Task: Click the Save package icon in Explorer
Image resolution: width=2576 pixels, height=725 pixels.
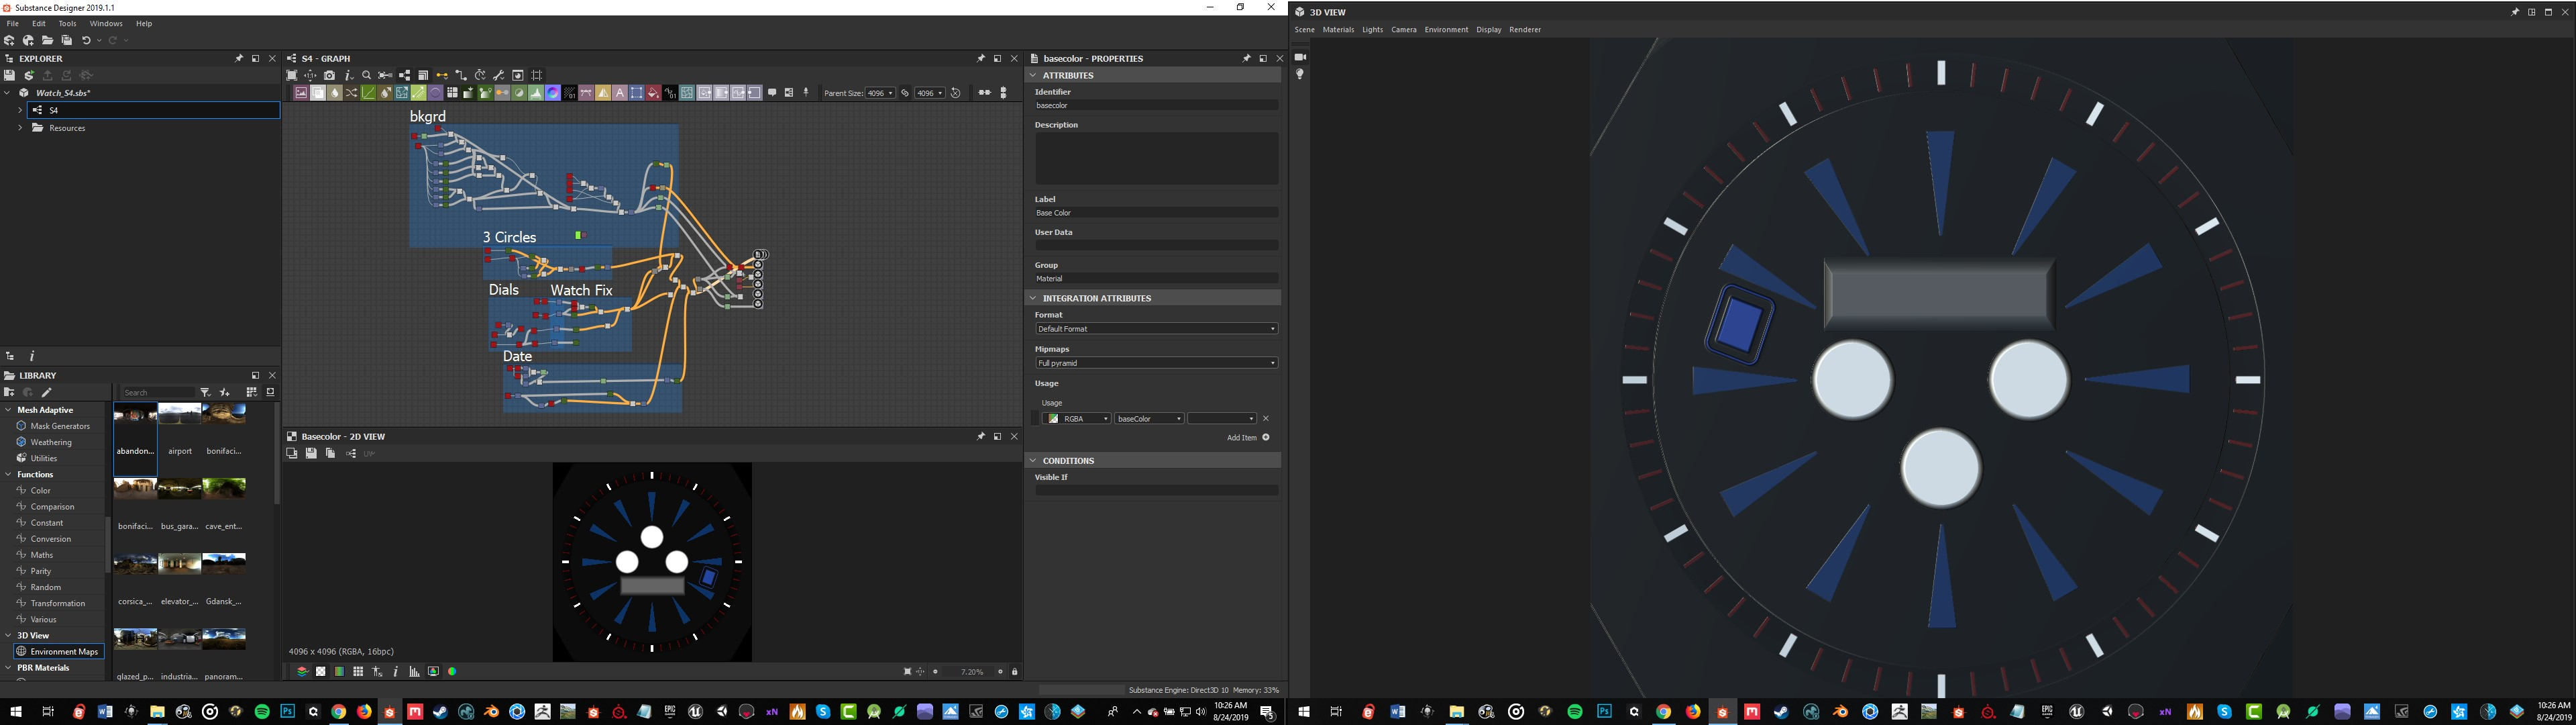Action: tap(10, 75)
